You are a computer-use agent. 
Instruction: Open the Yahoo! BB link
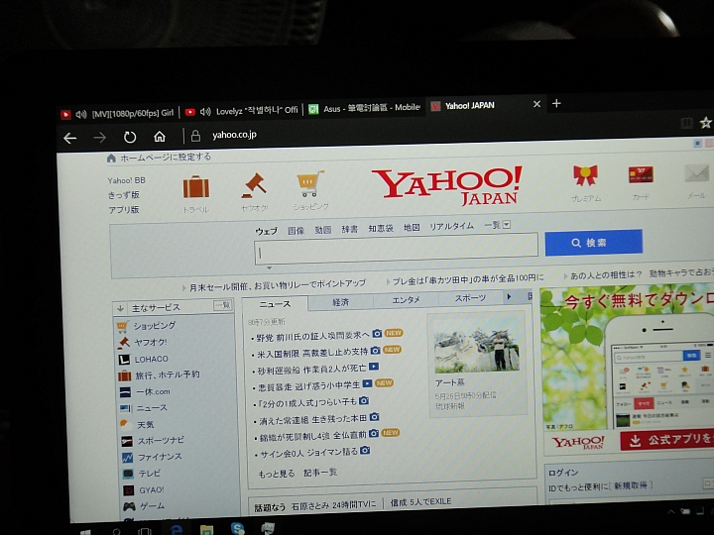click(127, 180)
